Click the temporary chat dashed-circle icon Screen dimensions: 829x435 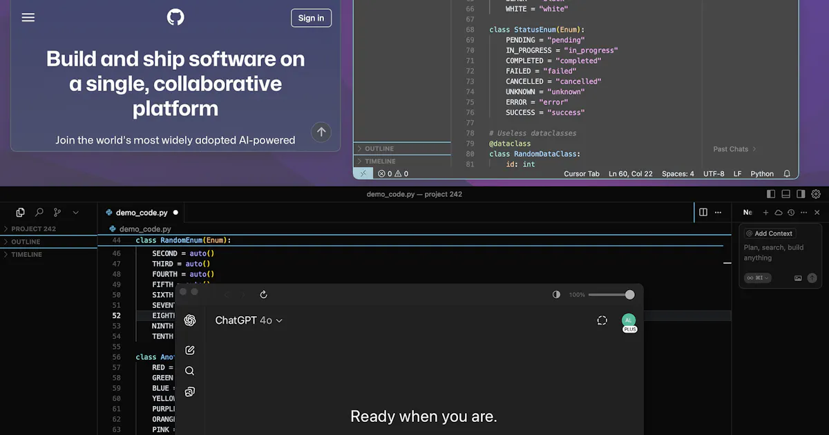[602, 320]
